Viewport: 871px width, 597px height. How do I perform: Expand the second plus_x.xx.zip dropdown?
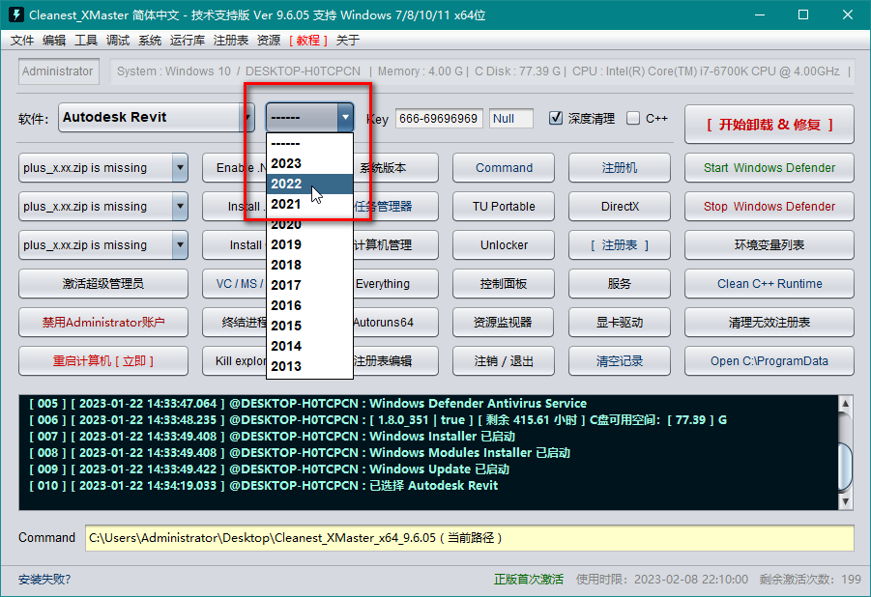[x=180, y=207]
